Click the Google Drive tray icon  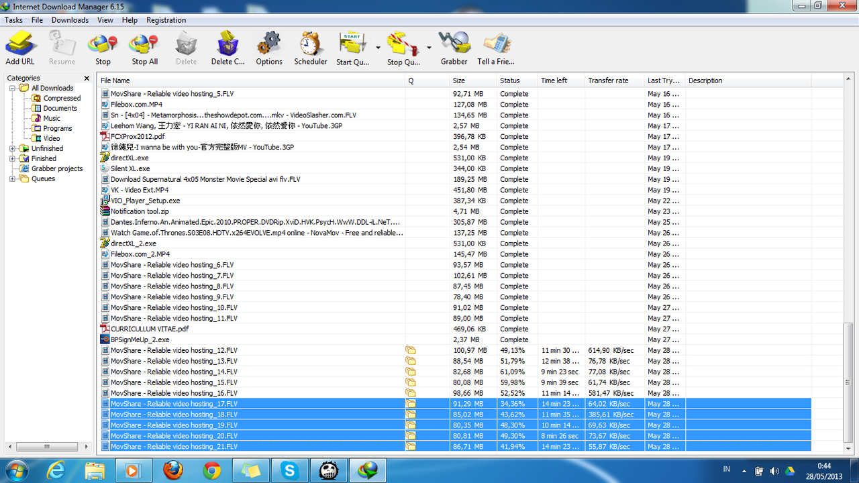point(789,471)
